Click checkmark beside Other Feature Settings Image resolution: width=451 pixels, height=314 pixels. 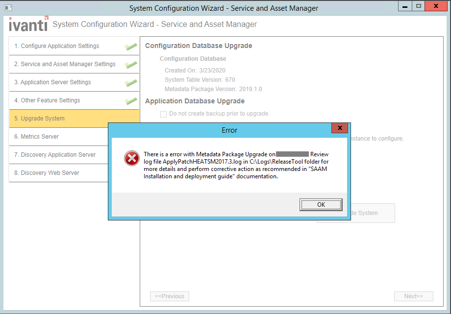tap(130, 101)
